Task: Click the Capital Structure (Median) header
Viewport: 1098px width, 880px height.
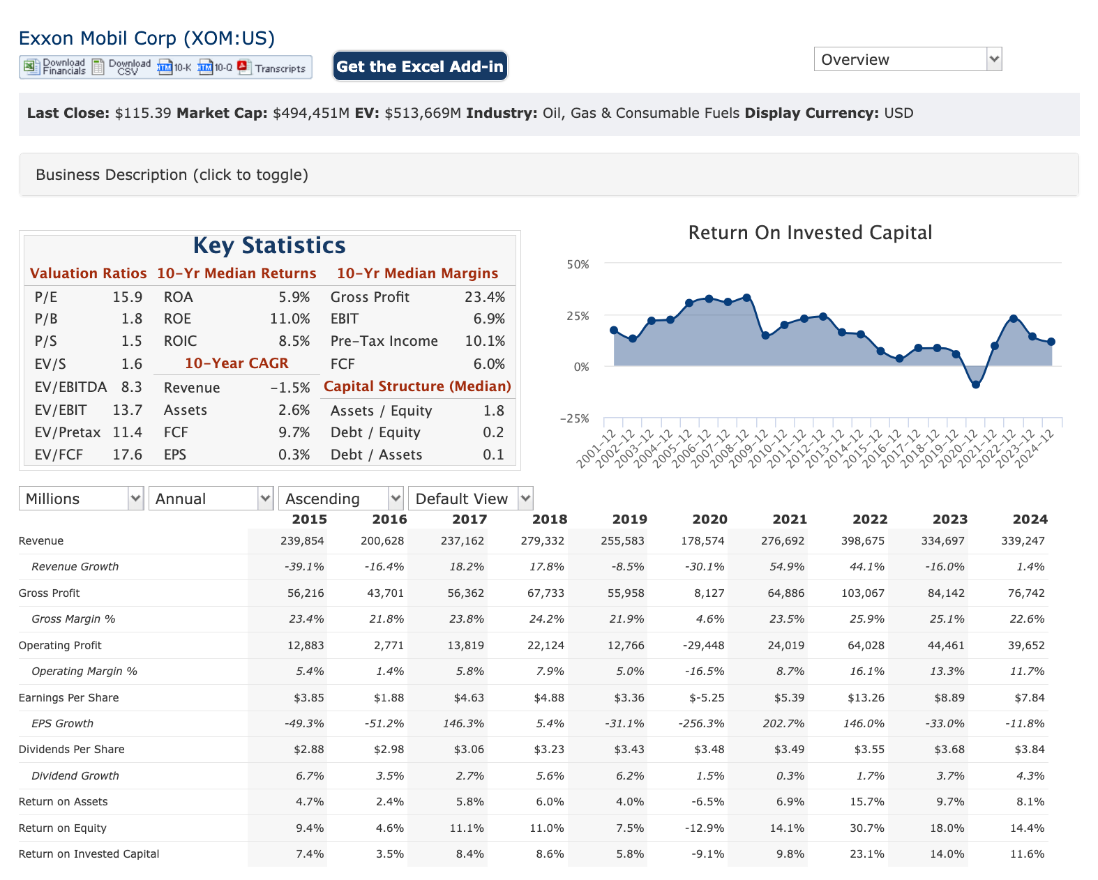Action: pyautogui.click(x=417, y=386)
